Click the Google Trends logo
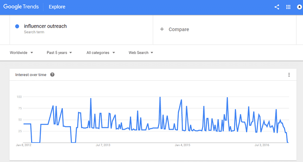Screen dimensions: 303x162 click(x=21, y=7)
